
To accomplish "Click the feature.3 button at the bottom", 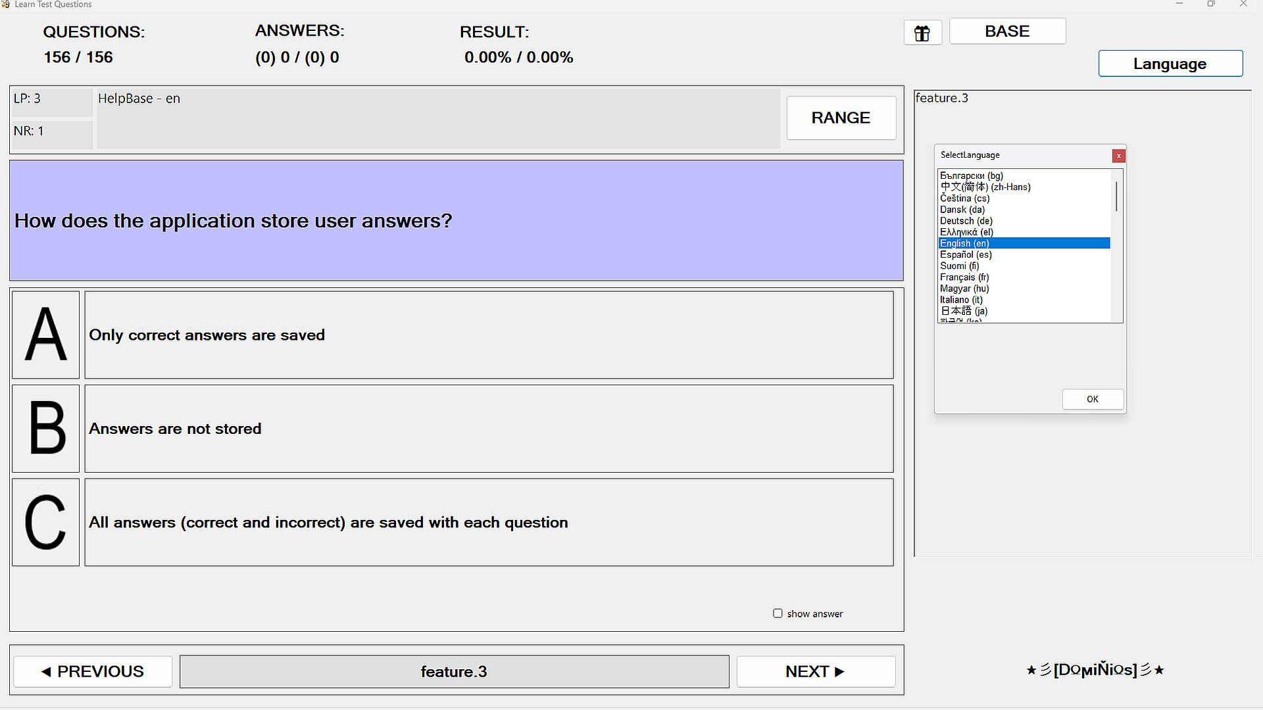I will tap(454, 671).
